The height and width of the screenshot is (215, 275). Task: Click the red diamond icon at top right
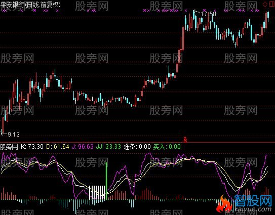click(x=265, y=4)
